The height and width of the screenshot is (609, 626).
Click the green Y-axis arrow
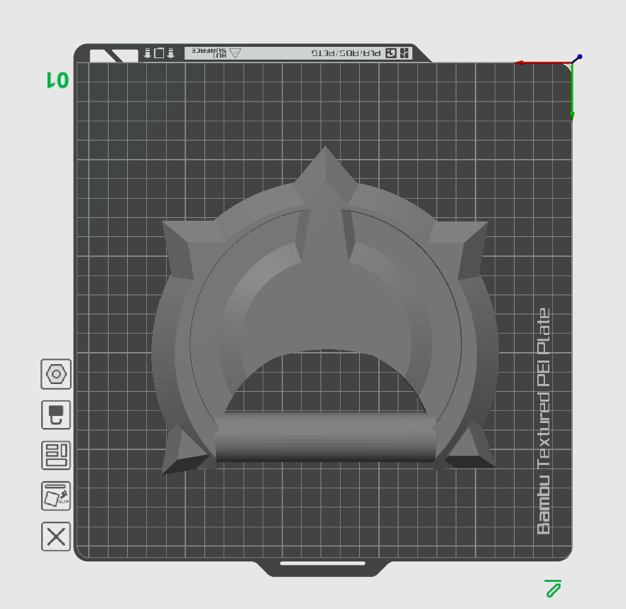point(572,92)
